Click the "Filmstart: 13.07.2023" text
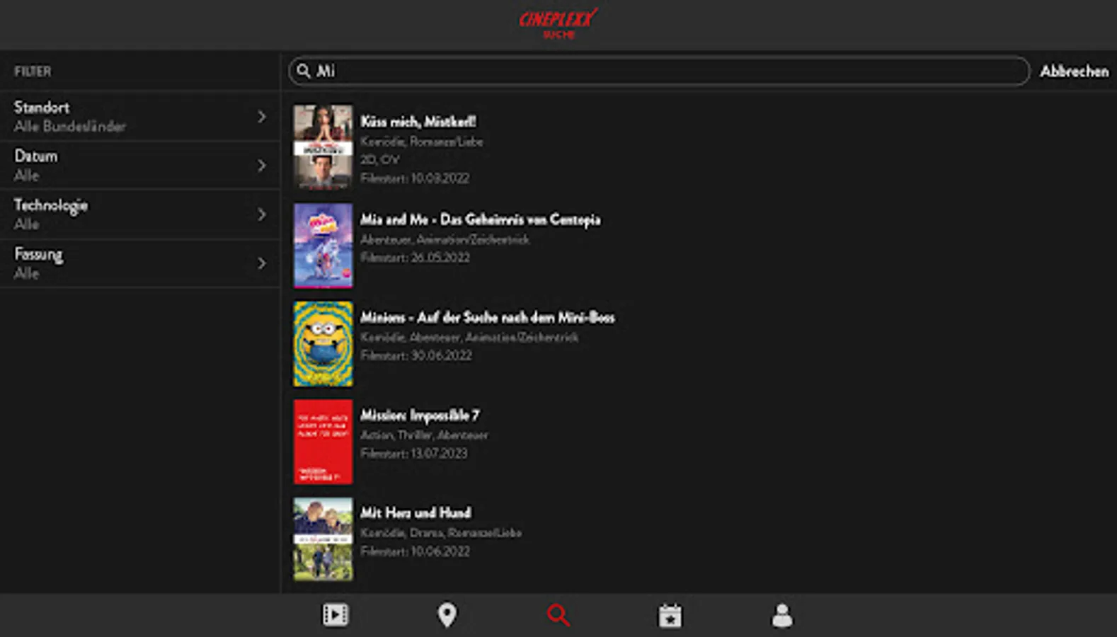 pyautogui.click(x=414, y=453)
